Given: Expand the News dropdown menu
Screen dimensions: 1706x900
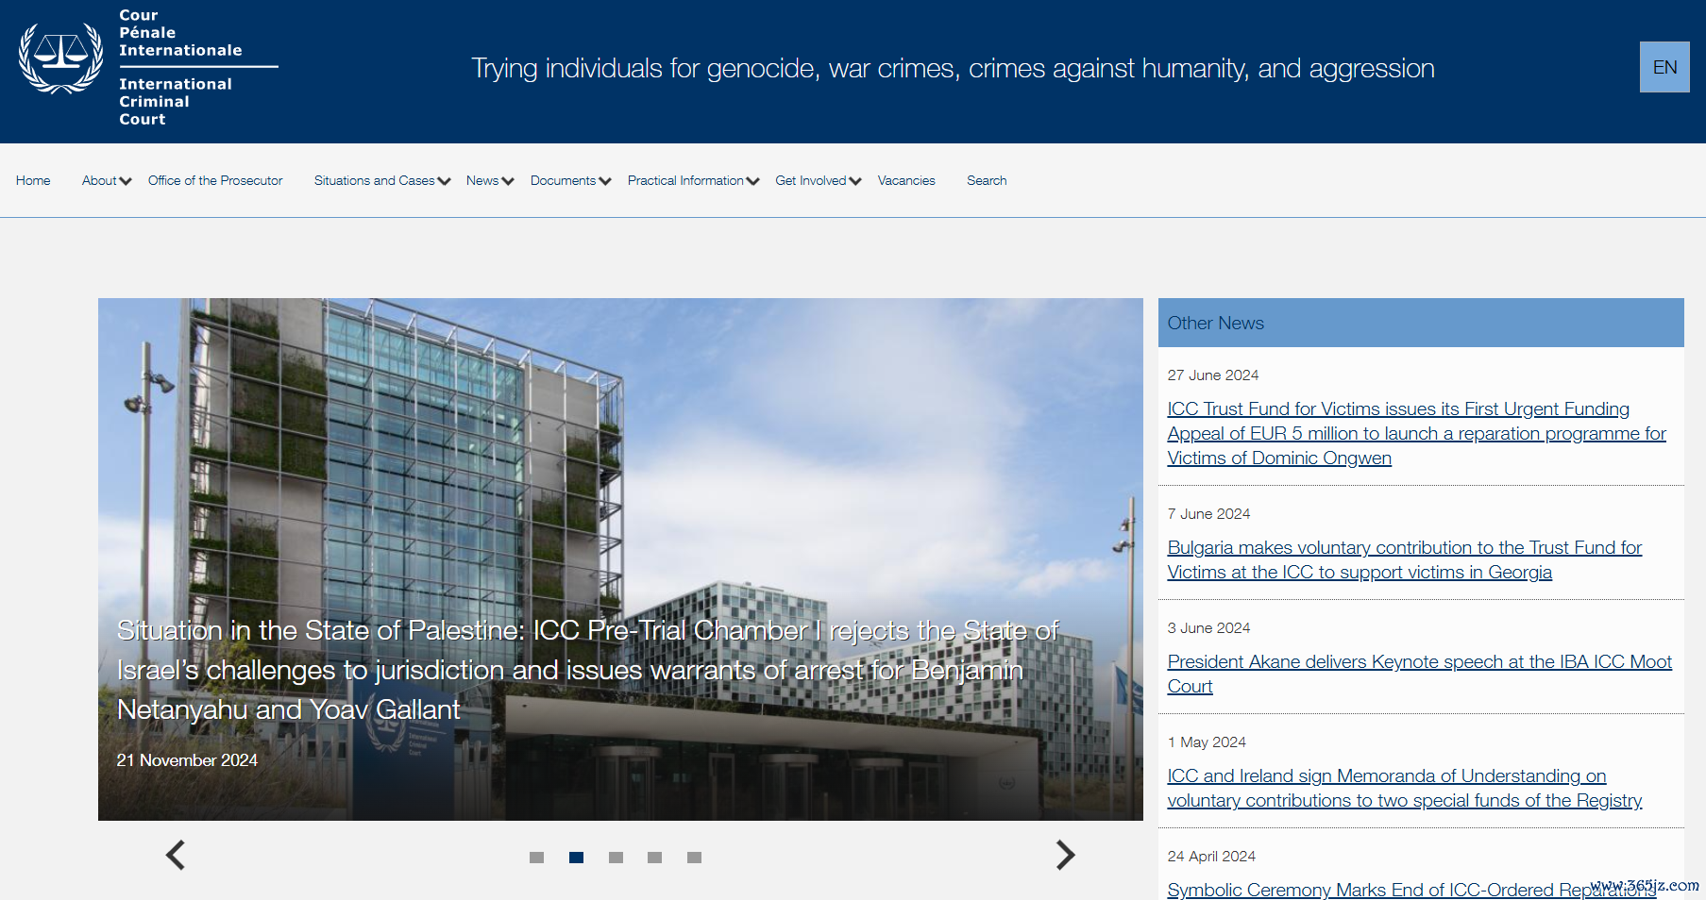Looking at the screenshot, I should [x=490, y=180].
